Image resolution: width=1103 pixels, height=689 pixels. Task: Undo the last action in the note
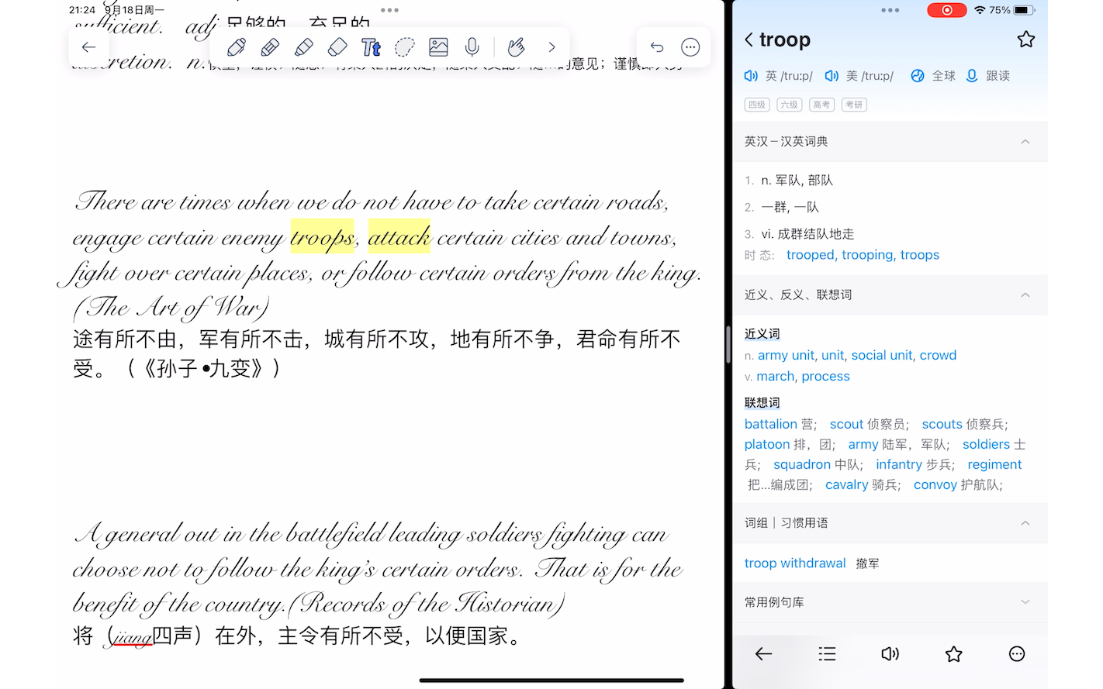pos(657,47)
